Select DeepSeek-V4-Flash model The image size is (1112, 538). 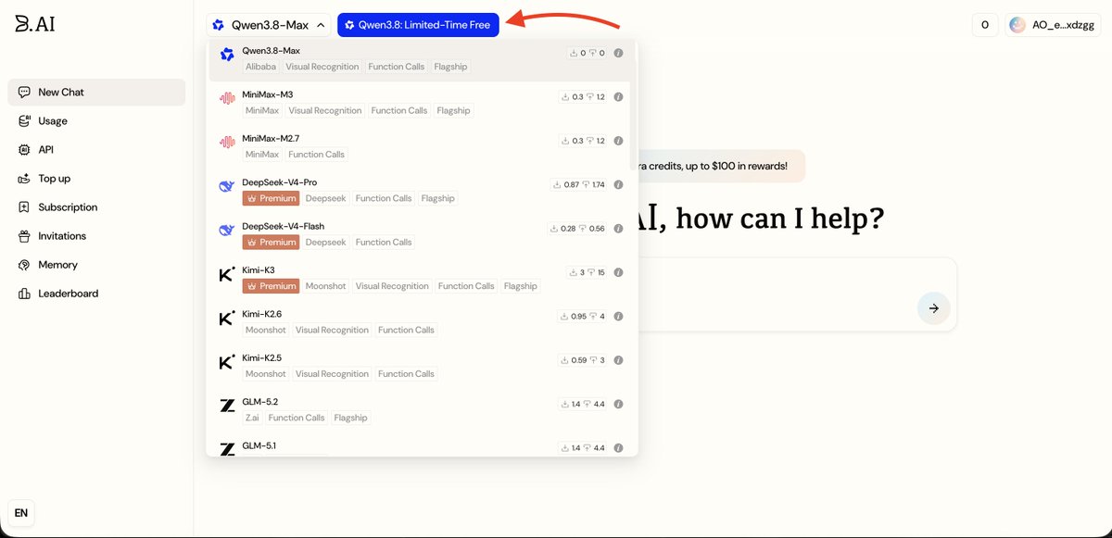coord(419,234)
